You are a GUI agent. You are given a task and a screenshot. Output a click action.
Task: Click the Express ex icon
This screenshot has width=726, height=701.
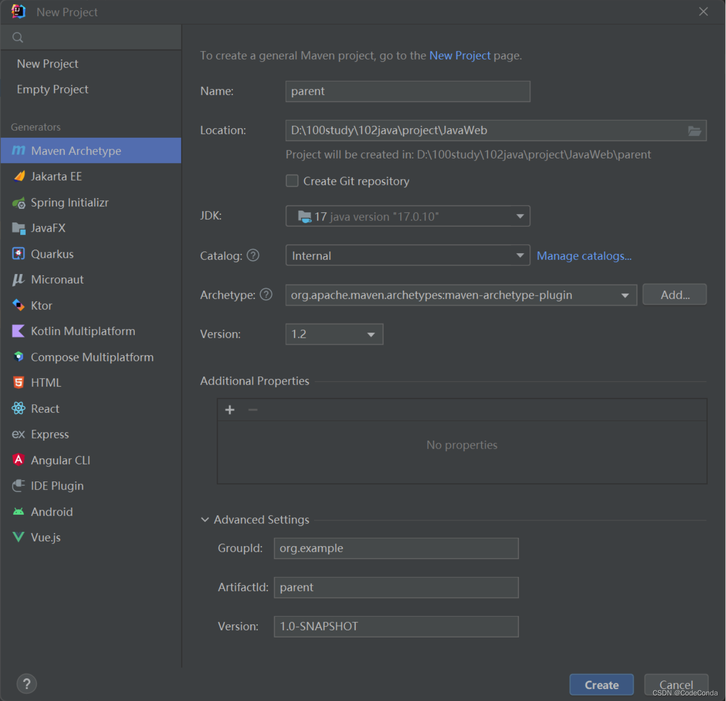tap(19, 434)
